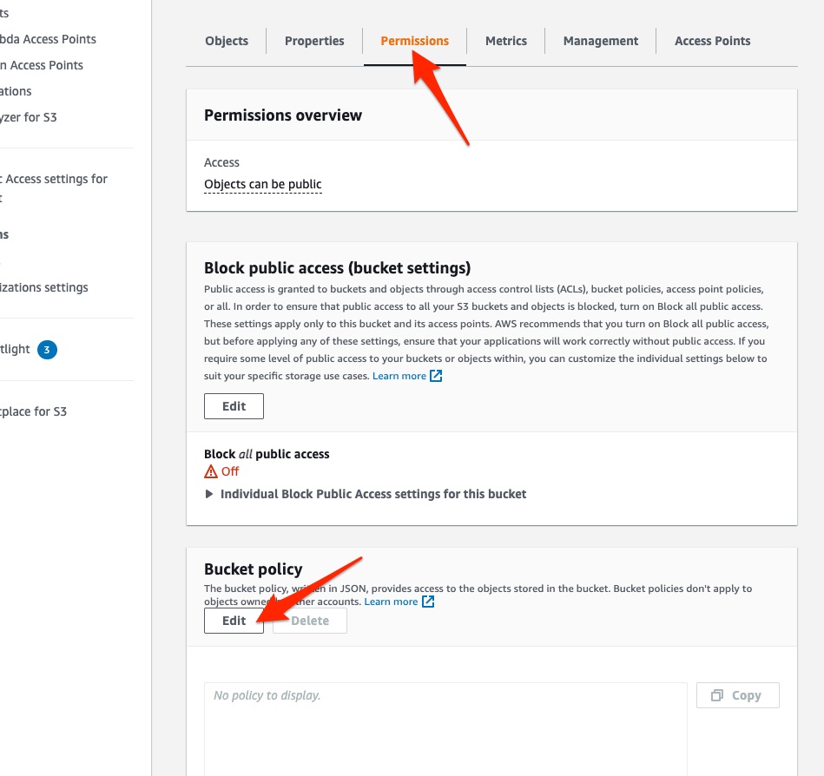Edit the Block public access settings
This screenshot has width=824, height=776.
(x=234, y=406)
